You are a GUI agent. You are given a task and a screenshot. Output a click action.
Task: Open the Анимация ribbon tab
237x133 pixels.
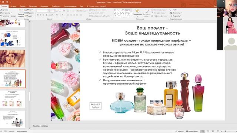pos(44,6)
